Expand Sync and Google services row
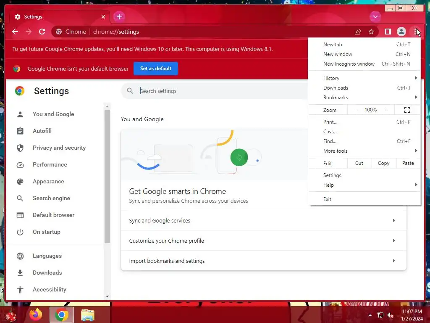 264,220
